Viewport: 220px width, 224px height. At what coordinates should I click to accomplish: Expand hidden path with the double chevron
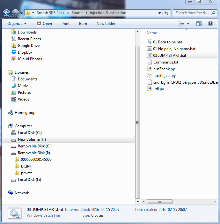pyautogui.click(x=33, y=13)
